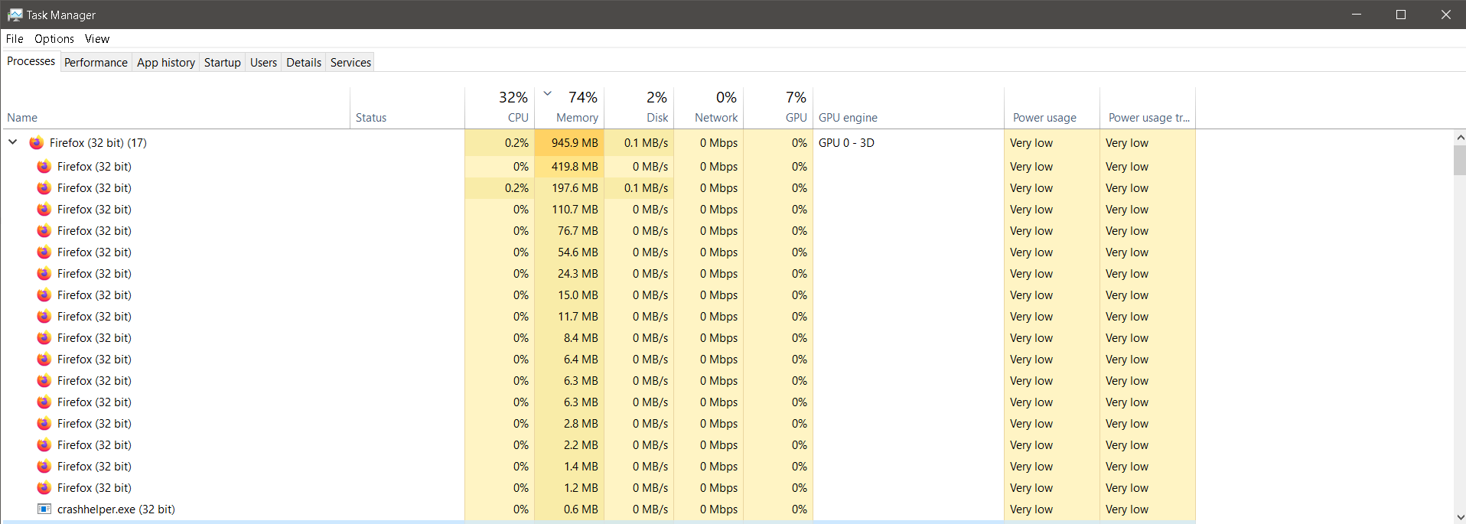Sort by the Disk 2% column header
The height and width of the screenshot is (524, 1466).
[x=639, y=108]
